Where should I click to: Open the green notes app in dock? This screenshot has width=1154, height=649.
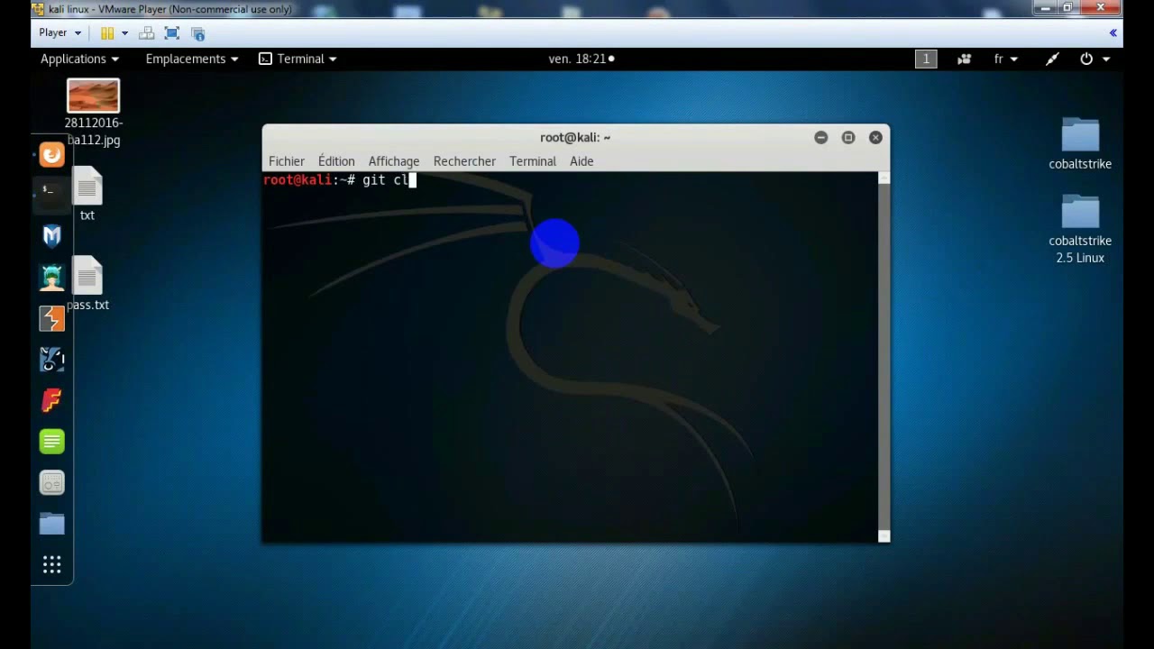coord(52,442)
